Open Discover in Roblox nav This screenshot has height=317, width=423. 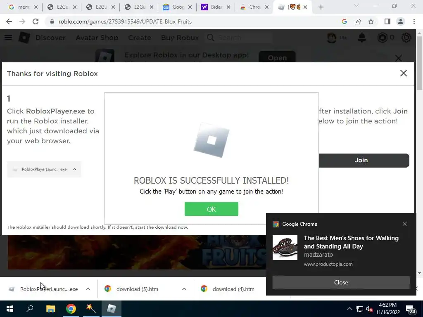(x=50, y=38)
